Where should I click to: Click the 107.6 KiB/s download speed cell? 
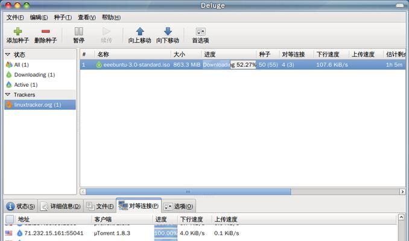(x=332, y=64)
